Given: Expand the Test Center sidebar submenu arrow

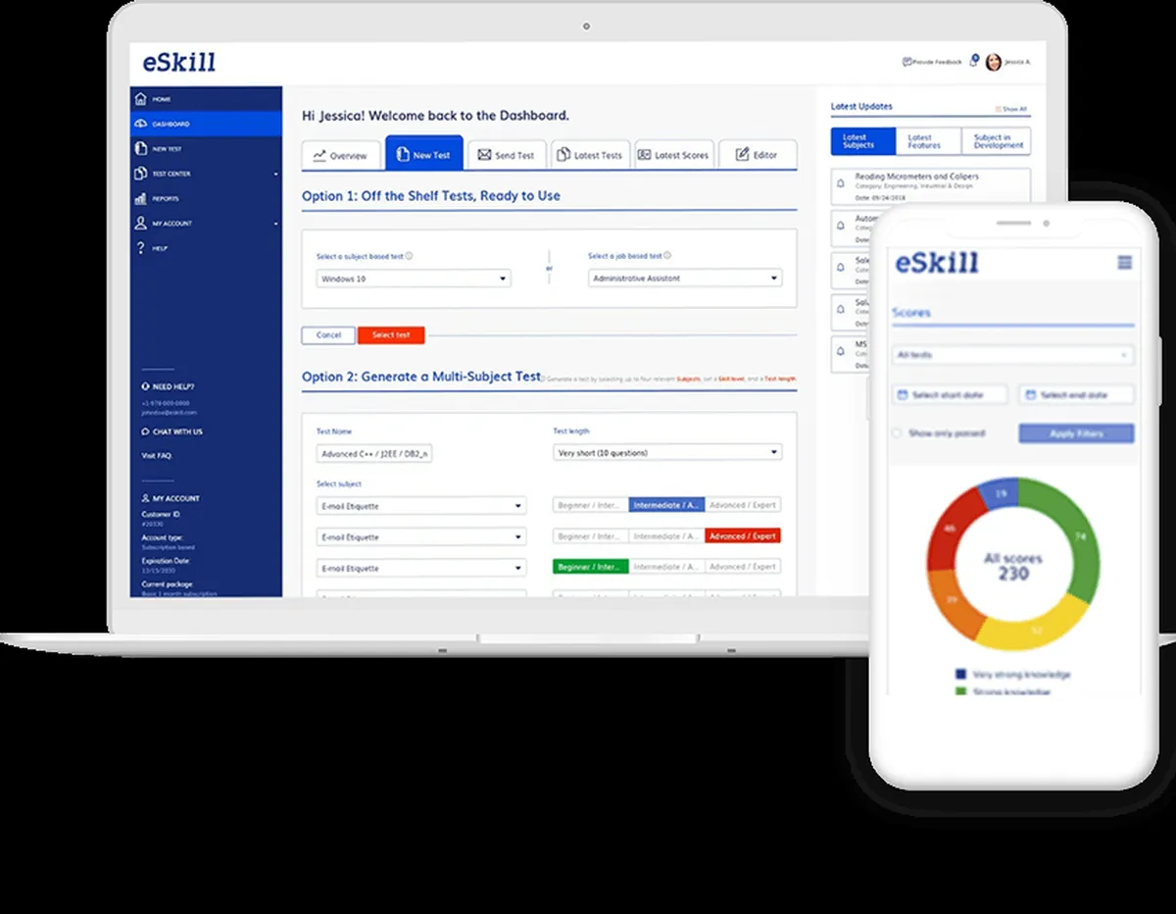Looking at the screenshot, I should tap(275, 175).
